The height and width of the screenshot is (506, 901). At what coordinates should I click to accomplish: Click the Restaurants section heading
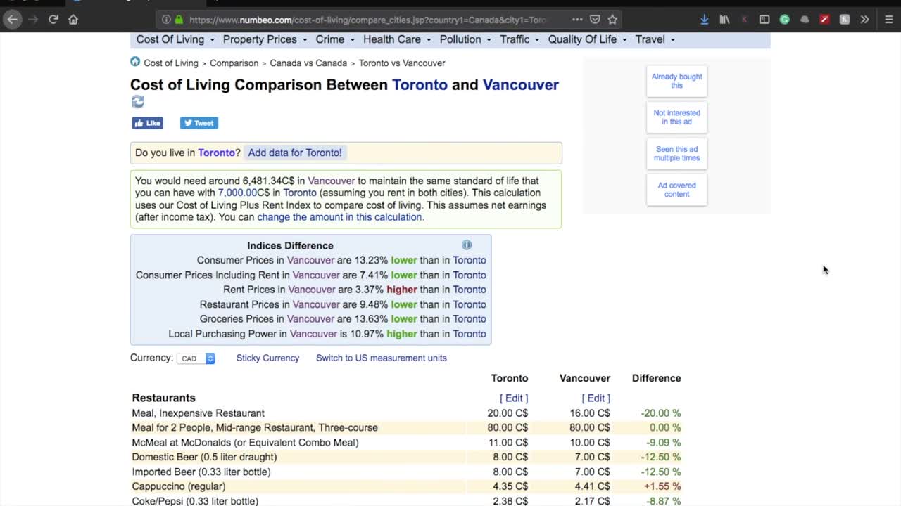163,398
